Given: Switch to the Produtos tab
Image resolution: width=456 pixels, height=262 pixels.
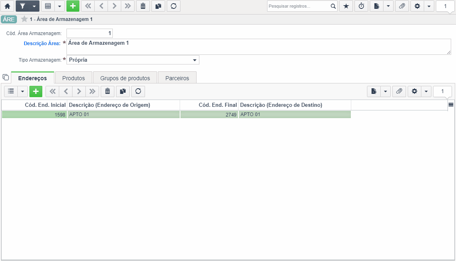Looking at the screenshot, I should click(x=74, y=78).
